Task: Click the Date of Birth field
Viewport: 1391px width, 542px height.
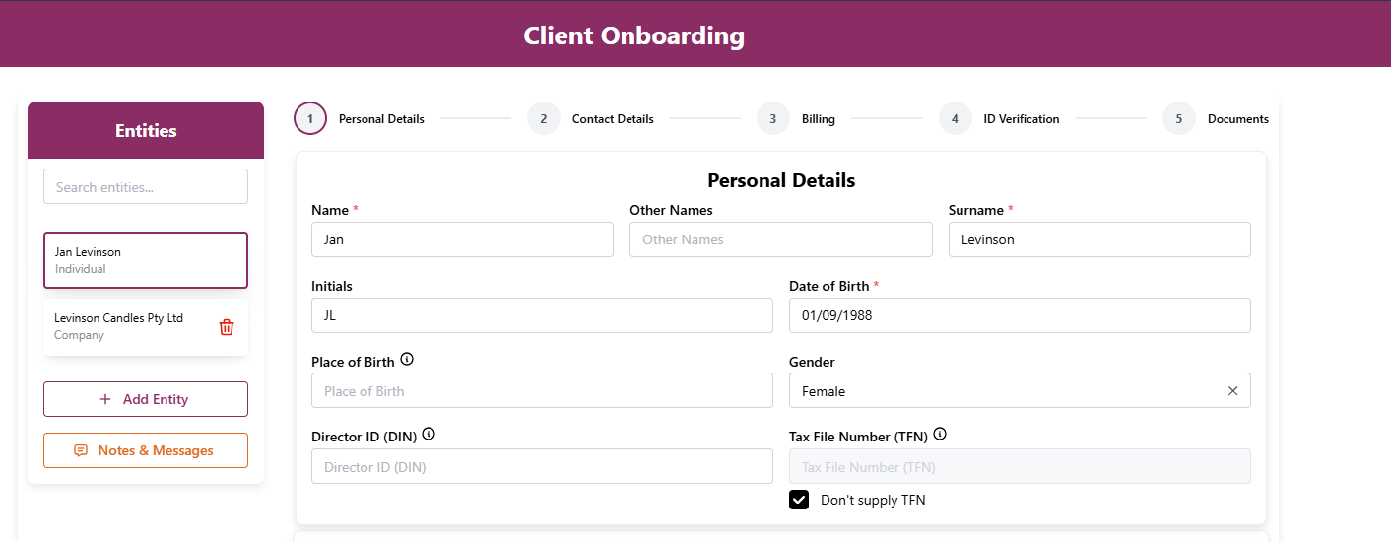Action: pos(1020,316)
